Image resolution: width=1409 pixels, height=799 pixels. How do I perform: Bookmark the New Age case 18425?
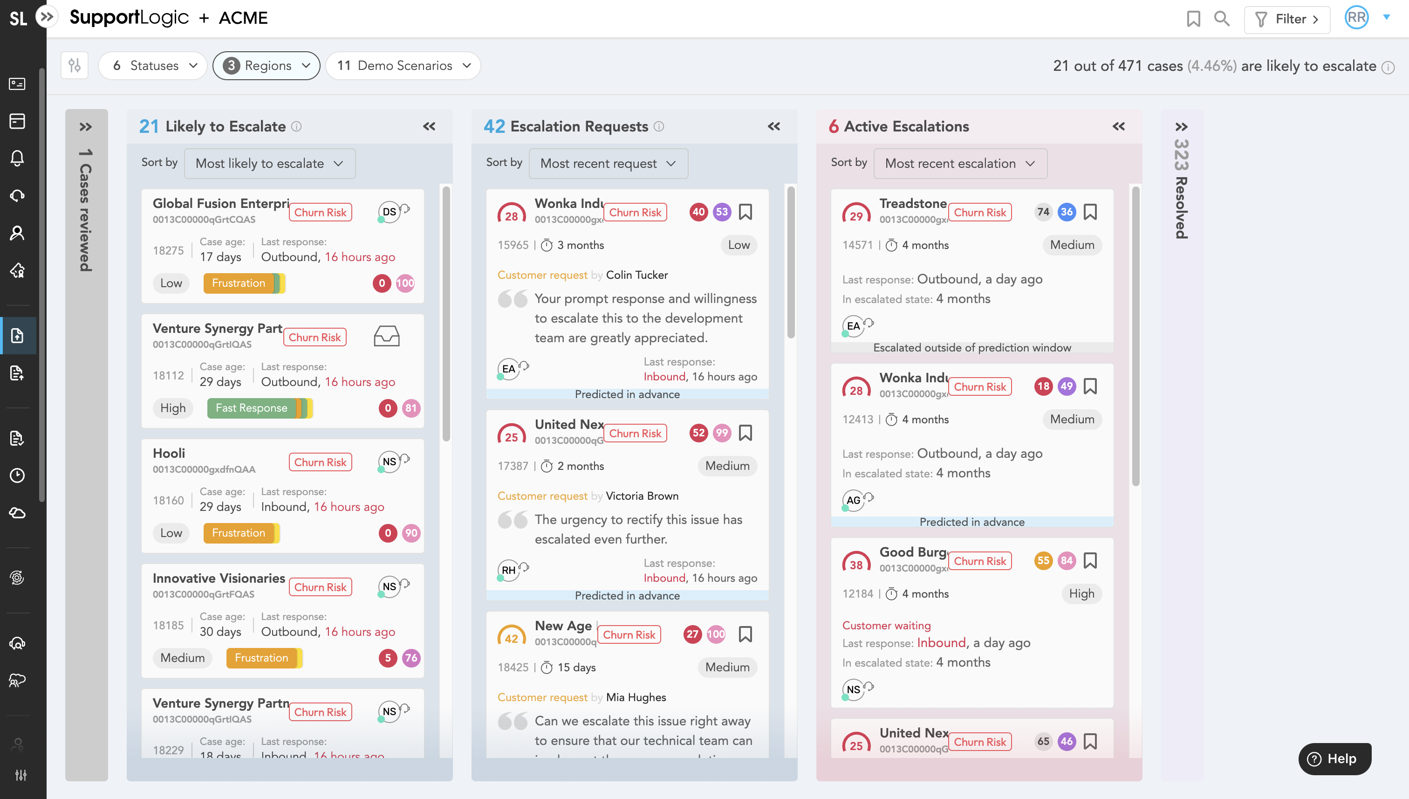click(746, 634)
